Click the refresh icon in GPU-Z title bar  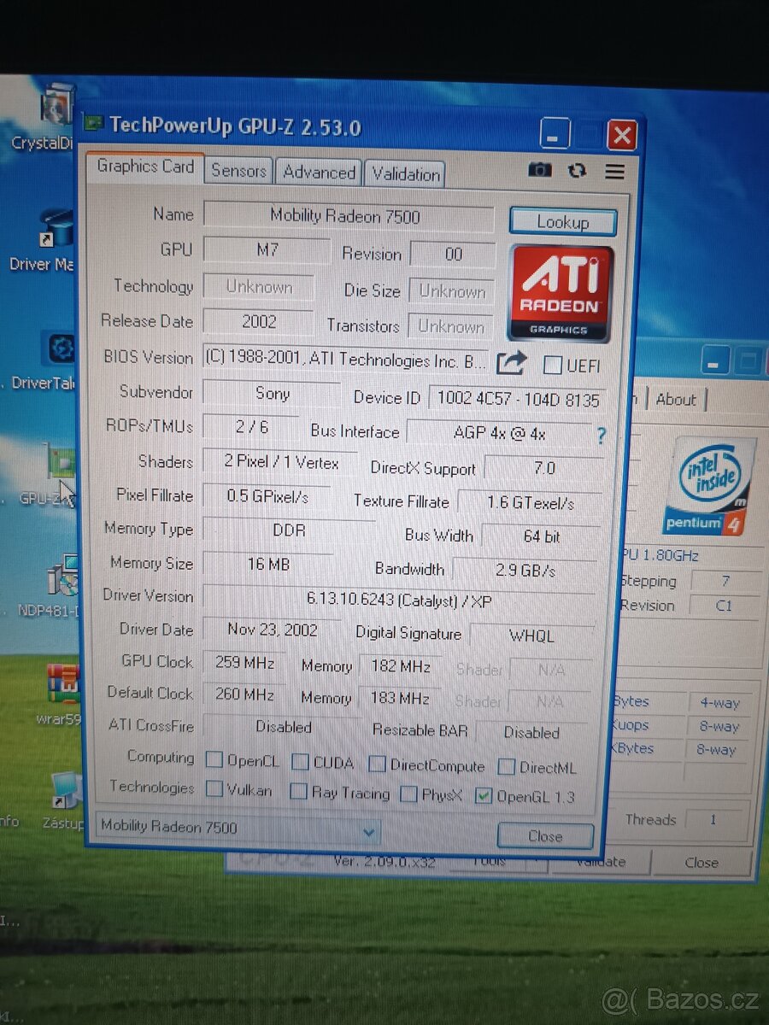click(x=577, y=171)
